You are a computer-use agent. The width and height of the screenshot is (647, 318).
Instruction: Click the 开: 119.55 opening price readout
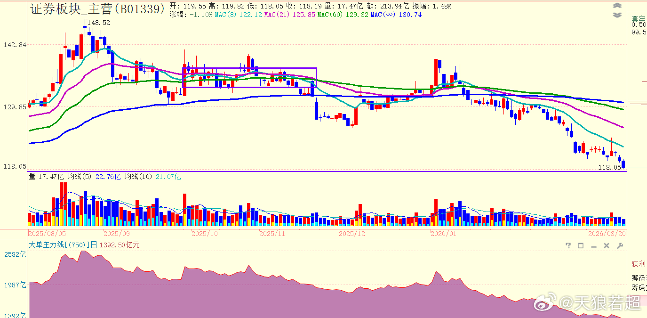187,6
